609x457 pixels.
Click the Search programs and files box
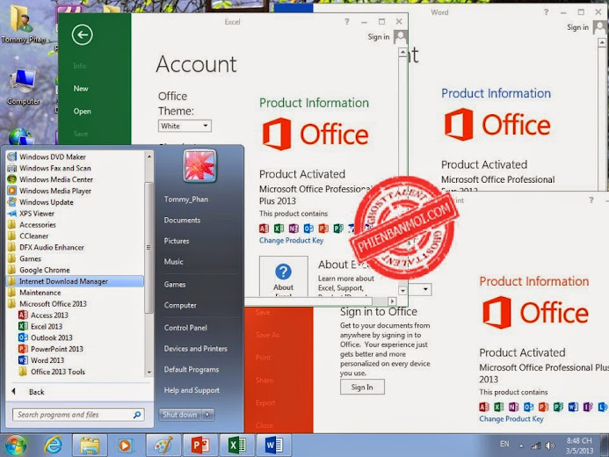78,415
